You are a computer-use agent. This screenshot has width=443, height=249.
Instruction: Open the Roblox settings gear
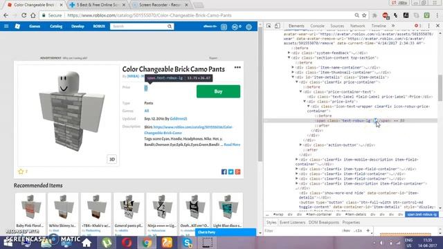click(x=248, y=26)
